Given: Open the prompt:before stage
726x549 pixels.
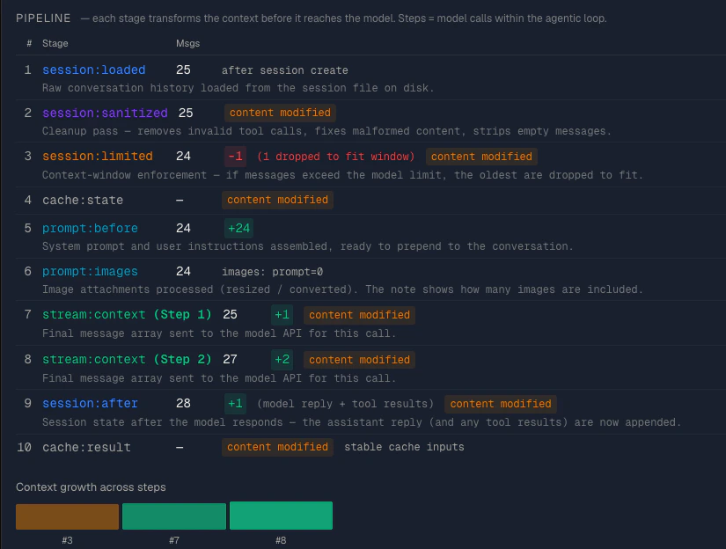Looking at the screenshot, I should 90,228.
